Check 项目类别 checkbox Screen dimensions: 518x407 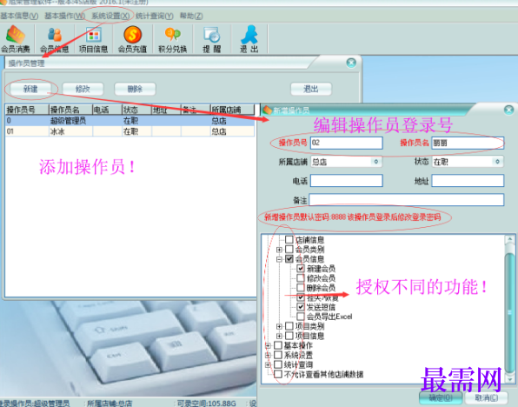pyautogui.click(x=289, y=326)
